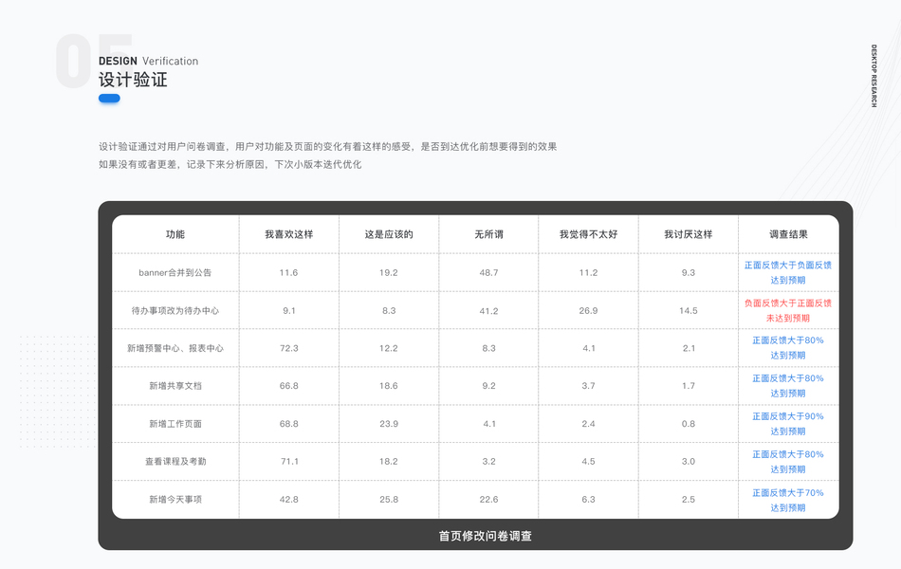Click the 9.1 cell

click(289, 310)
